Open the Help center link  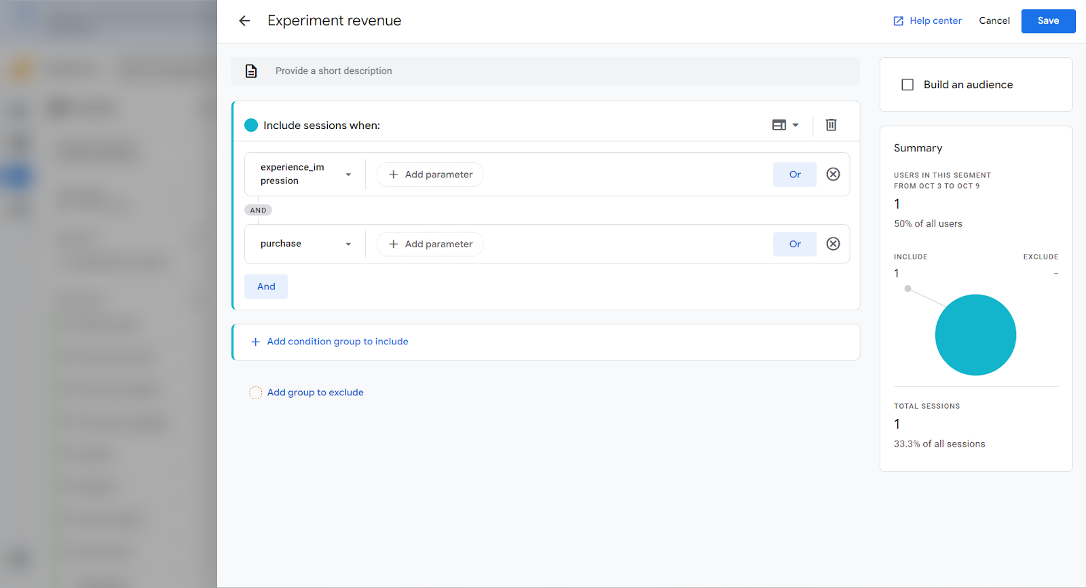pos(927,21)
